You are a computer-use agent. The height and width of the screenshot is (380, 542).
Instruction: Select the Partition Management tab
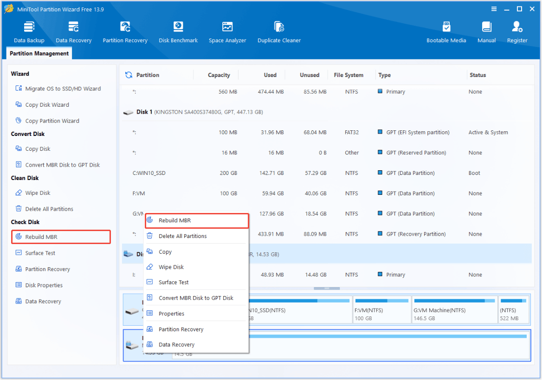[39, 53]
